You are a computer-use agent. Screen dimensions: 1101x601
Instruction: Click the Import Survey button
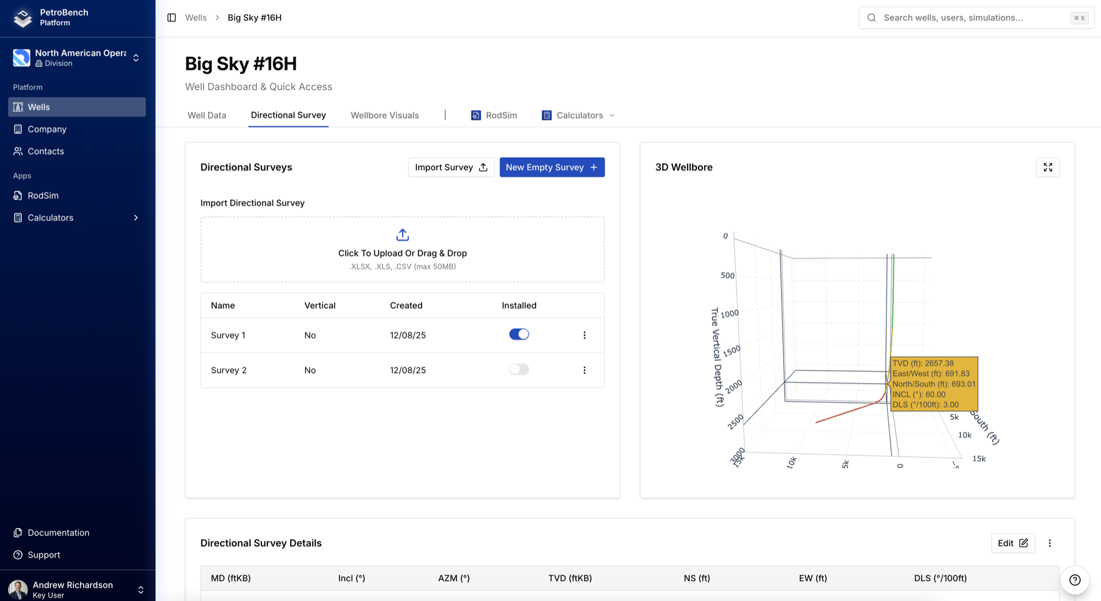pos(451,167)
